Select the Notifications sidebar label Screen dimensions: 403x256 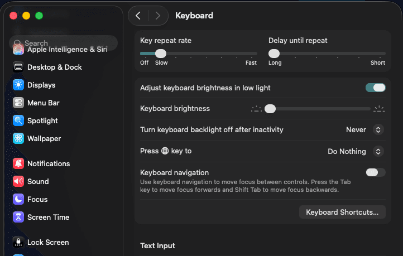(49, 163)
